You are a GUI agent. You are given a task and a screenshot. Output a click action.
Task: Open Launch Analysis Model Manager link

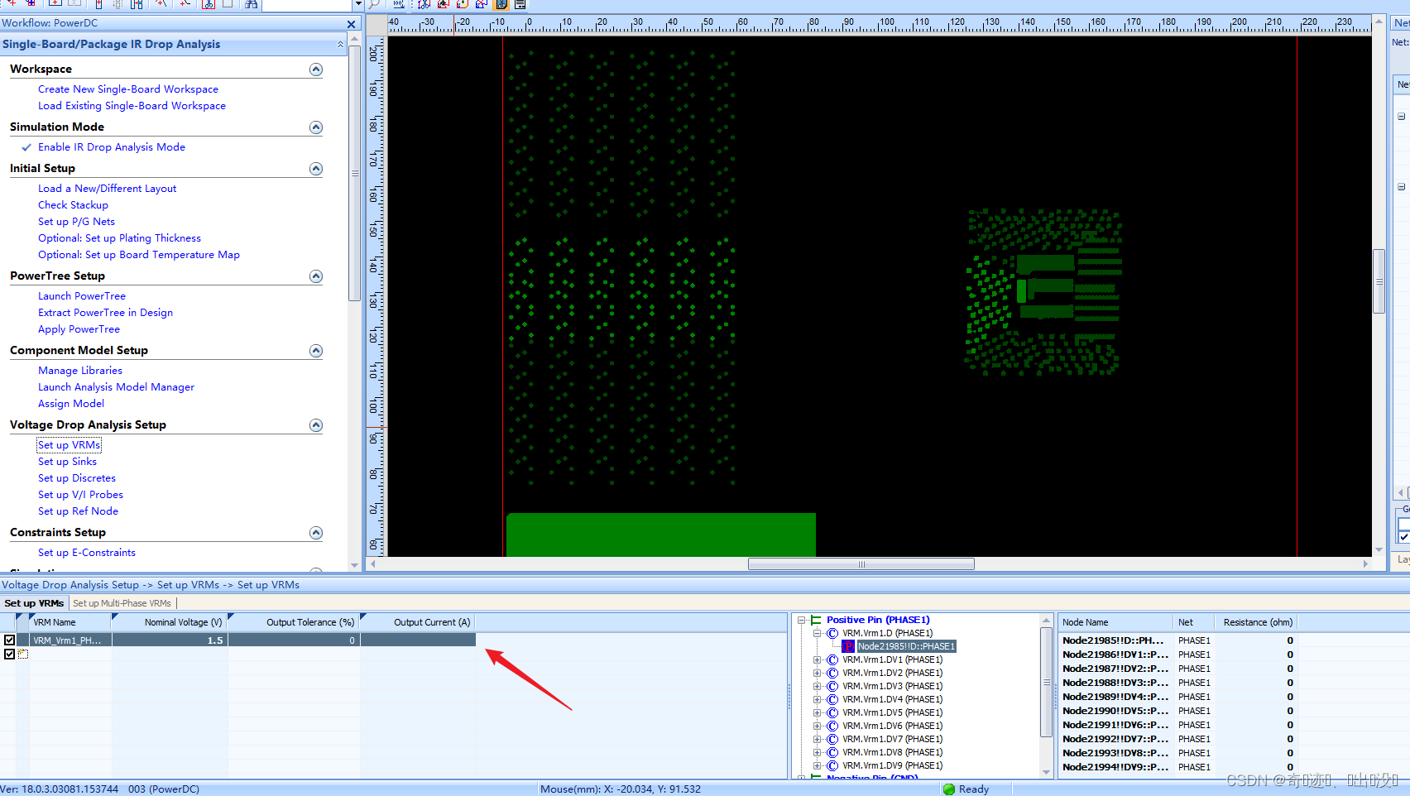click(x=116, y=387)
